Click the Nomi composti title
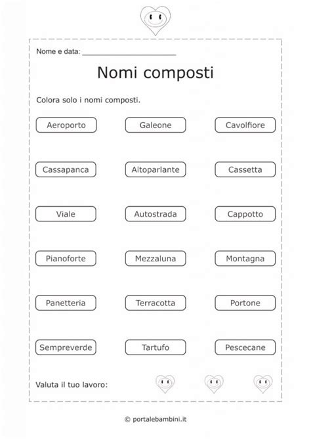This screenshot has height=440, width=311. click(x=155, y=73)
